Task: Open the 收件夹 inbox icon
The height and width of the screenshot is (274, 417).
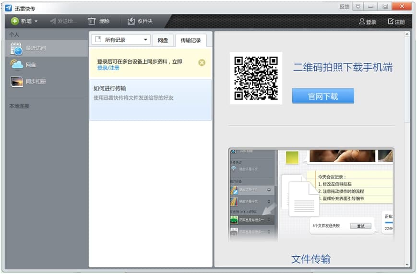Action: click(131, 21)
